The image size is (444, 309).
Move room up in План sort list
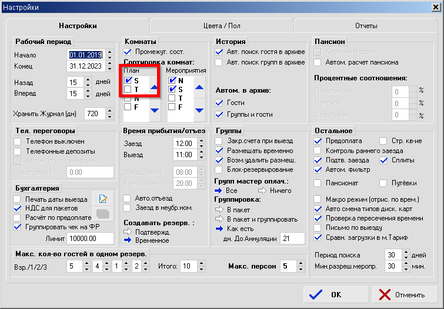[153, 88]
